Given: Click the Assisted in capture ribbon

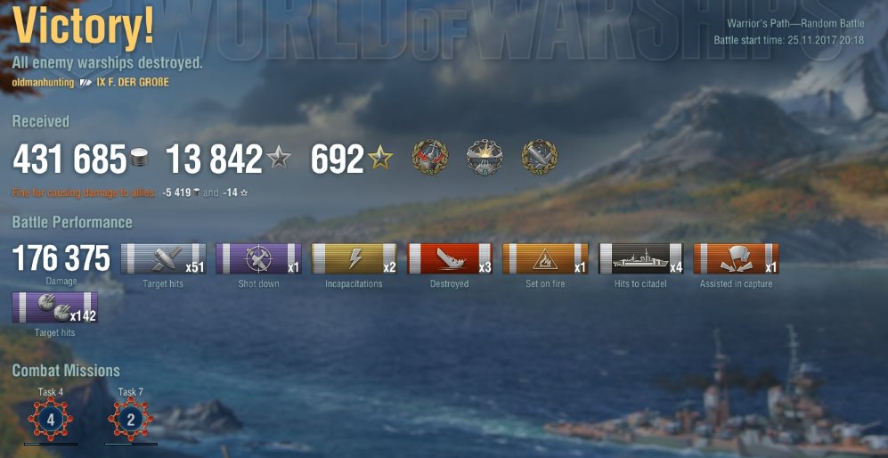Looking at the screenshot, I should (x=736, y=258).
